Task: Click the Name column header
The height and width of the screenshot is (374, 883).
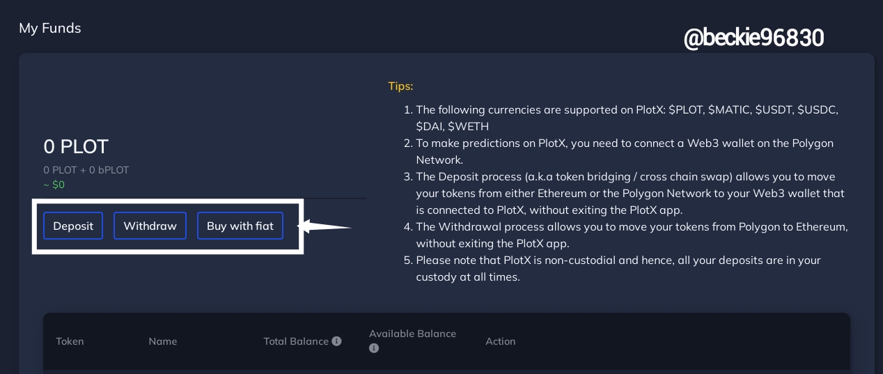Action: coord(163,341)
